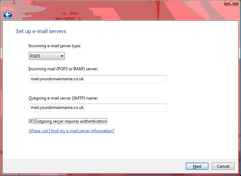Click the Incoming mail server text field
The image size is (241, 176).
(x=97, y=79)
